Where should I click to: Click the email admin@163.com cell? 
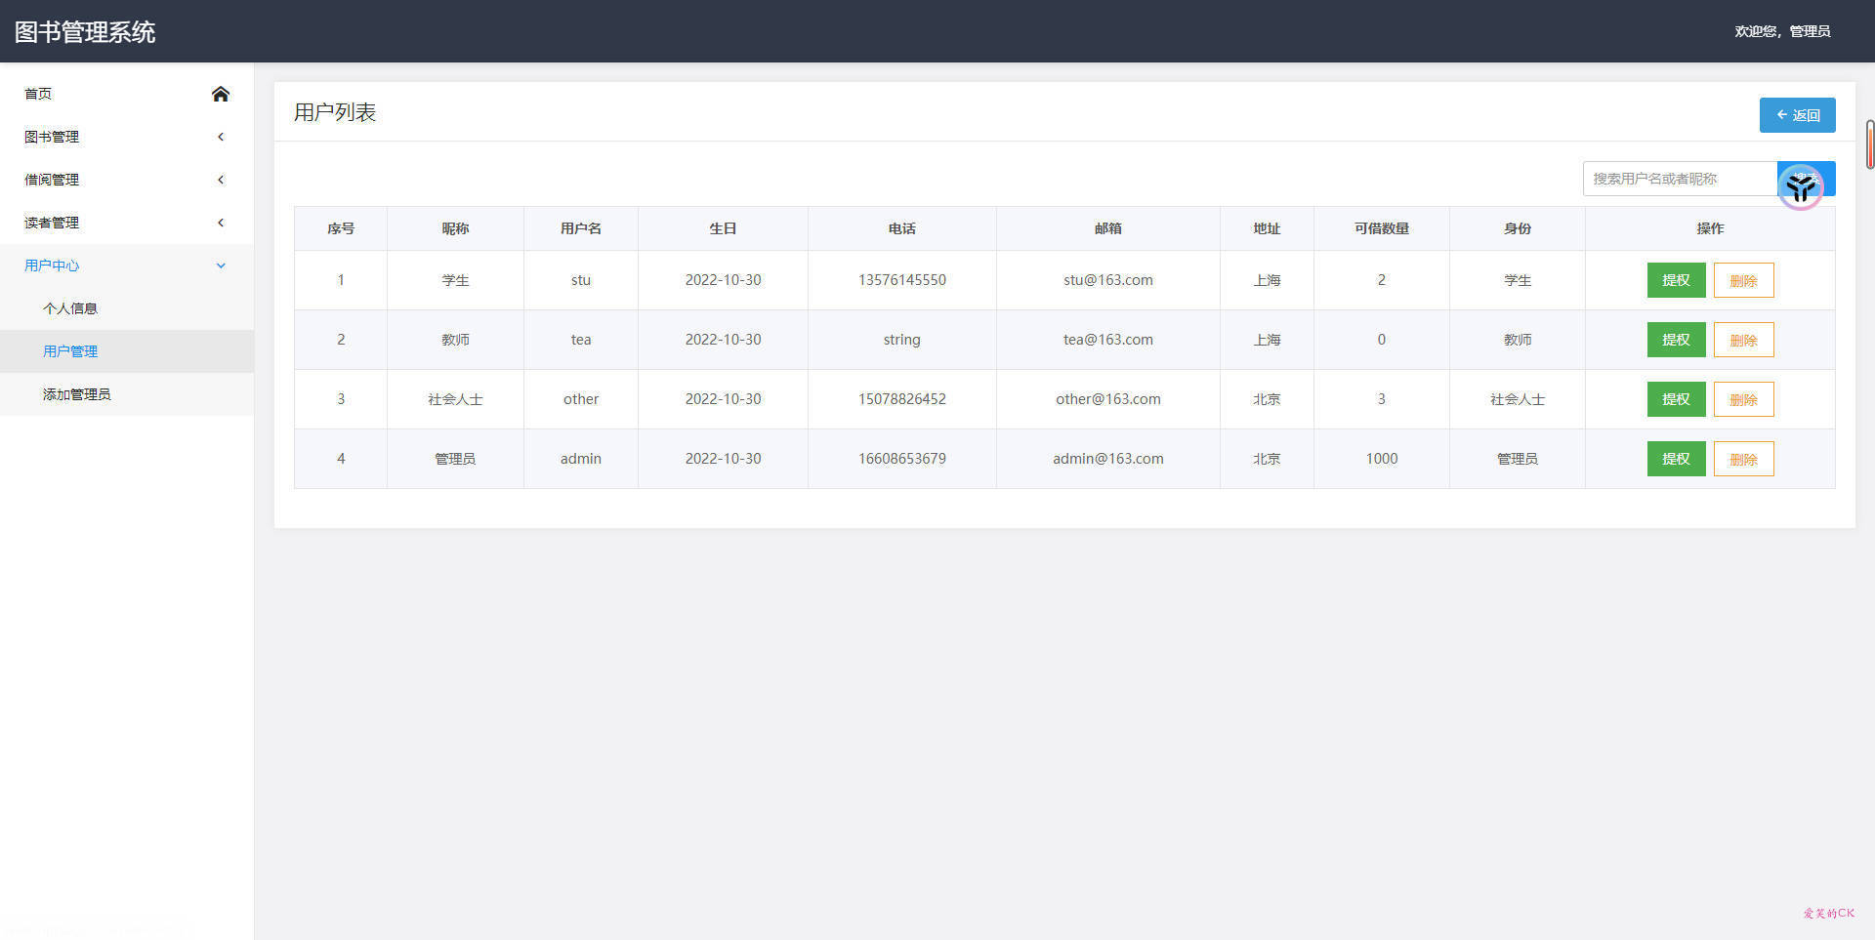tap(1108, 459)
